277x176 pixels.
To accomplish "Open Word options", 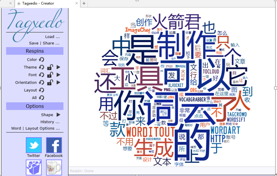I will 16,128.
